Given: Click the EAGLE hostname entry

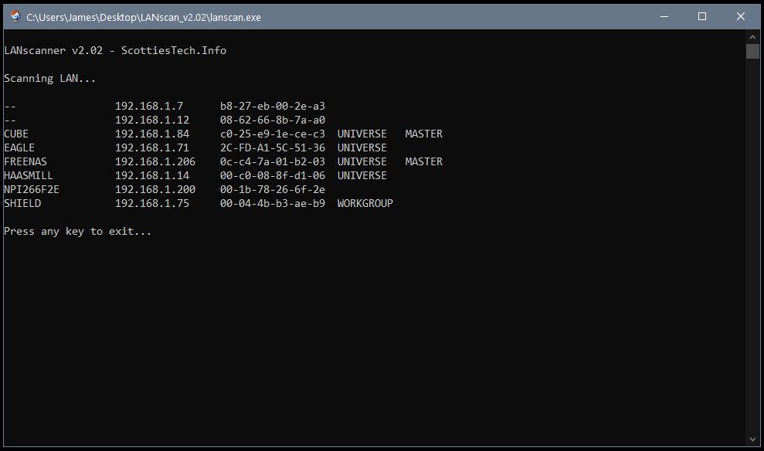Looking at the screenshot, I should (x=19, y=148).
